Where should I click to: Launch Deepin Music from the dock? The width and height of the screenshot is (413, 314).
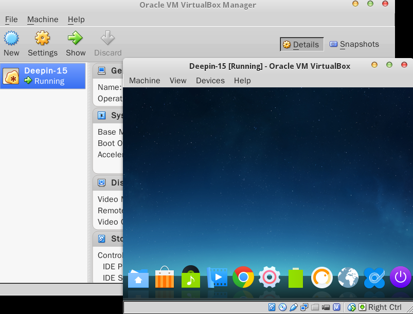point(191,276)
